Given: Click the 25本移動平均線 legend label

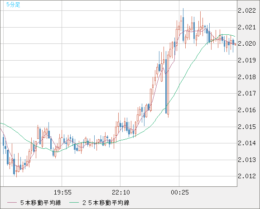Looking at the screenshot, I should 106,203.
